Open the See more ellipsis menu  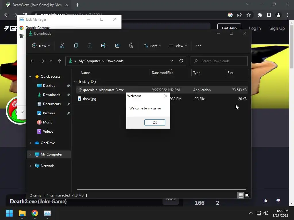point(199,46)
